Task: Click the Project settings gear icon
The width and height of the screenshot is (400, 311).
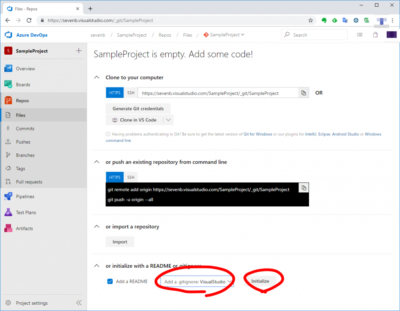Action: [x=8, y=302]
